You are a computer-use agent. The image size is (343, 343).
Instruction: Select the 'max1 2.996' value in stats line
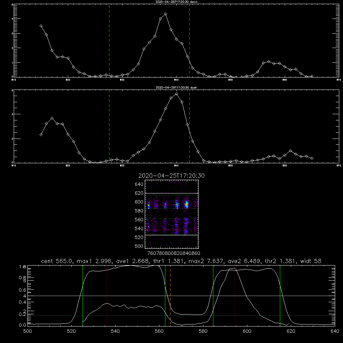point(94,261)
